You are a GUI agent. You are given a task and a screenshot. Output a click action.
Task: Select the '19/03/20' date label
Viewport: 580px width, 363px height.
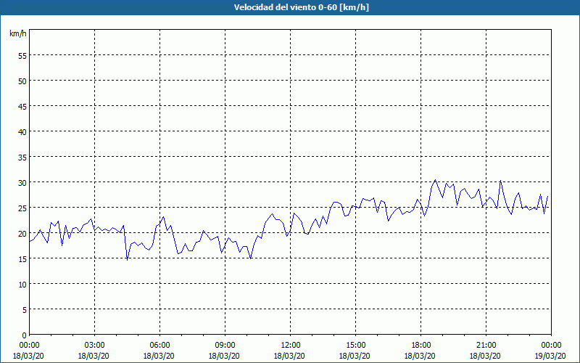551,356
